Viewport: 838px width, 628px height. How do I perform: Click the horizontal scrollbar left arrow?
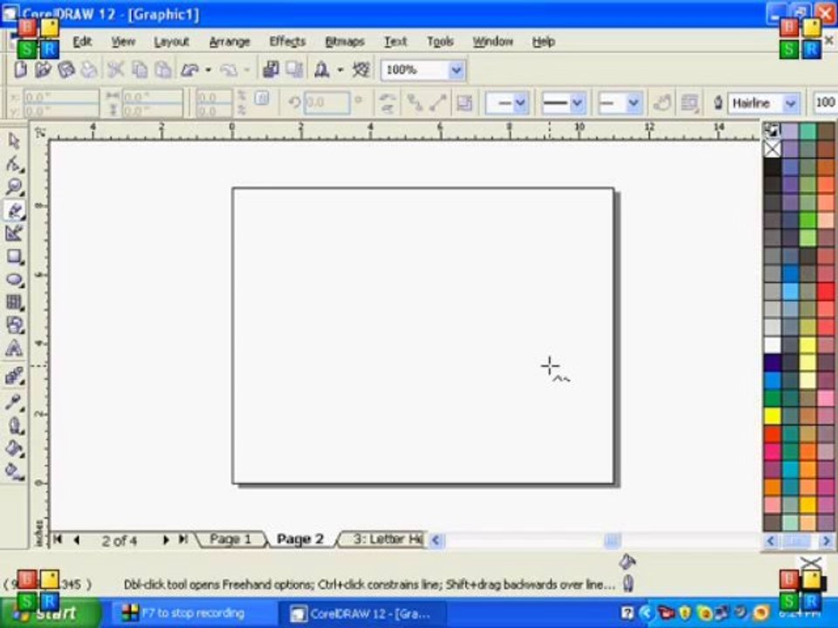coord(436,541)
